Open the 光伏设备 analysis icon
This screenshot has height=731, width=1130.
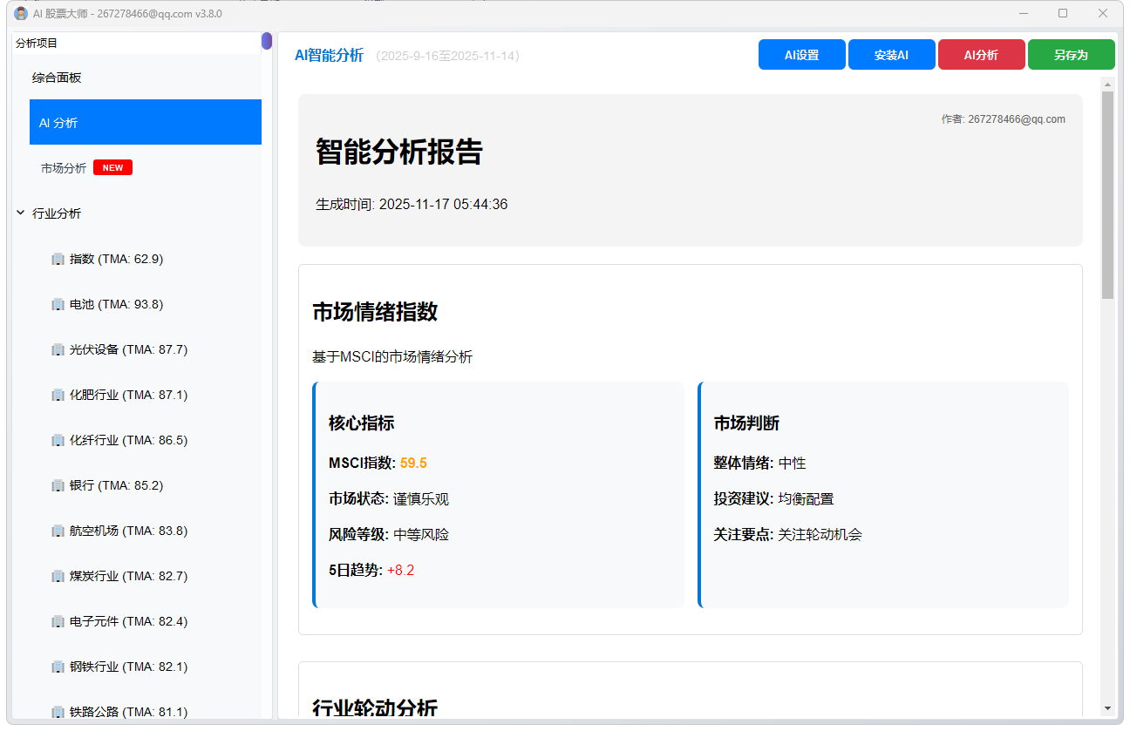click(58, 349)
